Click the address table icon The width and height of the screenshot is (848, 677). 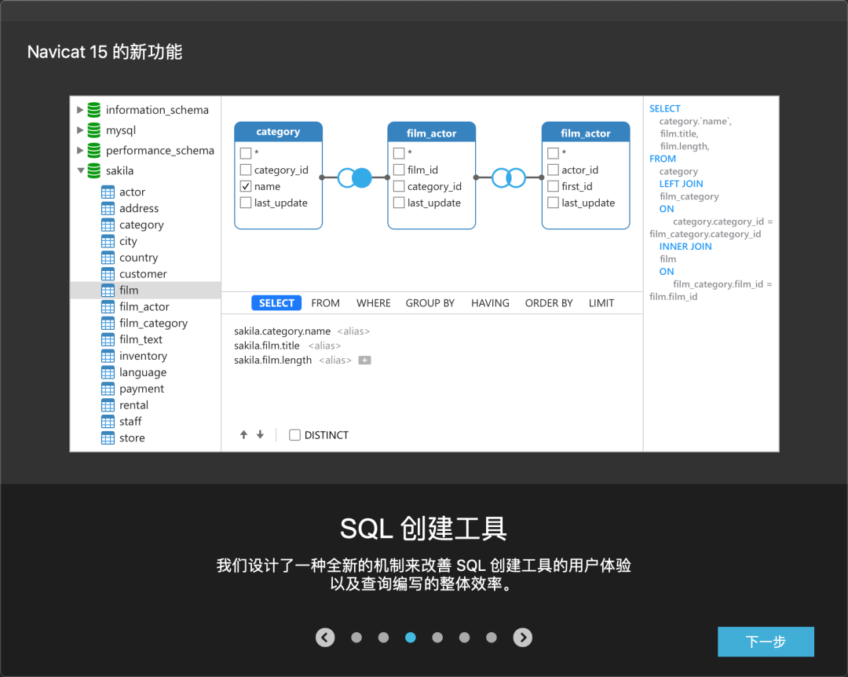coord(108,208)
